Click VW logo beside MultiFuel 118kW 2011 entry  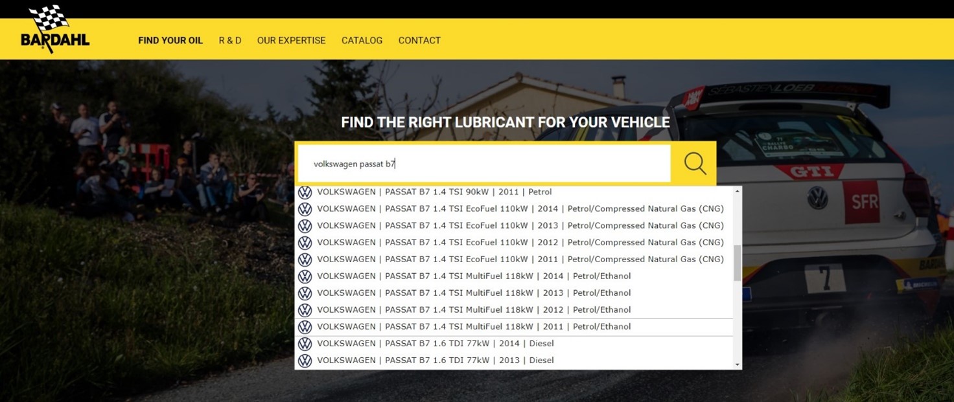(305, 327)
